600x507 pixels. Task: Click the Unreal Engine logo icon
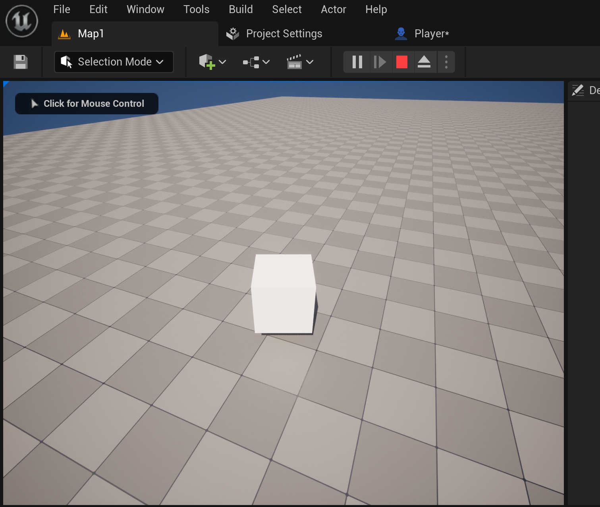tap(22, 21)
